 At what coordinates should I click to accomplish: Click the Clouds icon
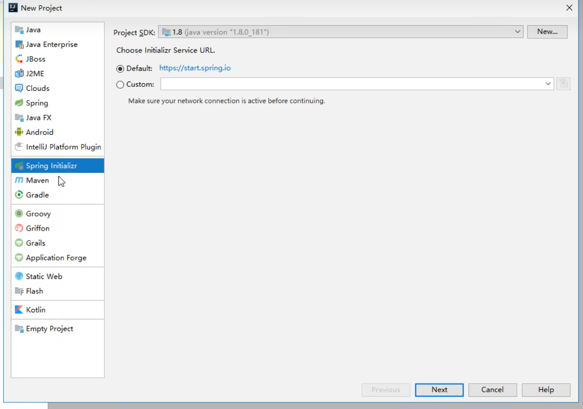click(x=19, y=88)
